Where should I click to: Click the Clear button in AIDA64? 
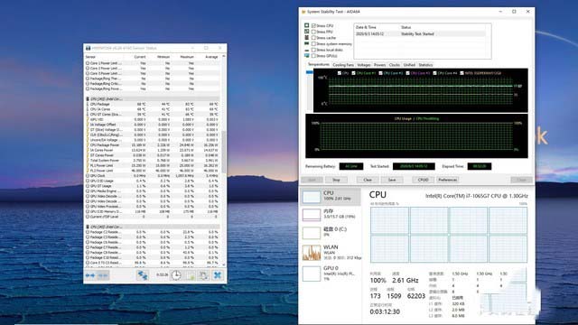(368, 180)
